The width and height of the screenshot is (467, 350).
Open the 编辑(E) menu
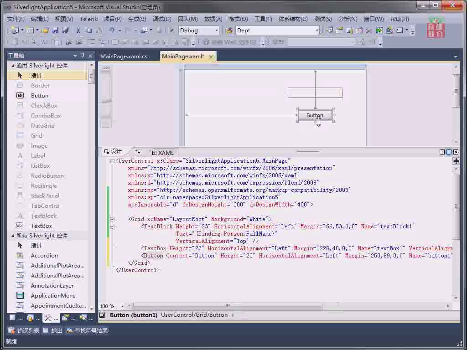[40, 19]
